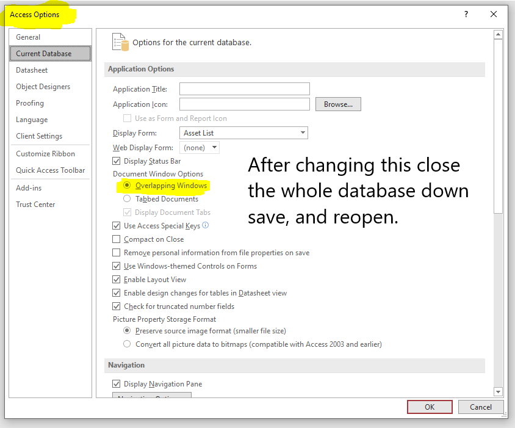
Task: Click the Application Icon path field
Action: tap(244, 104)
